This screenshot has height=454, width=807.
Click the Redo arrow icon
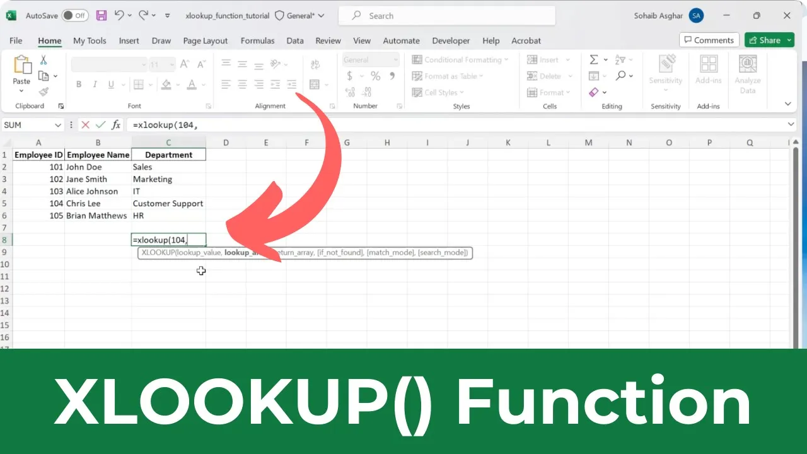pyautogui.click(x=143, y=15)
